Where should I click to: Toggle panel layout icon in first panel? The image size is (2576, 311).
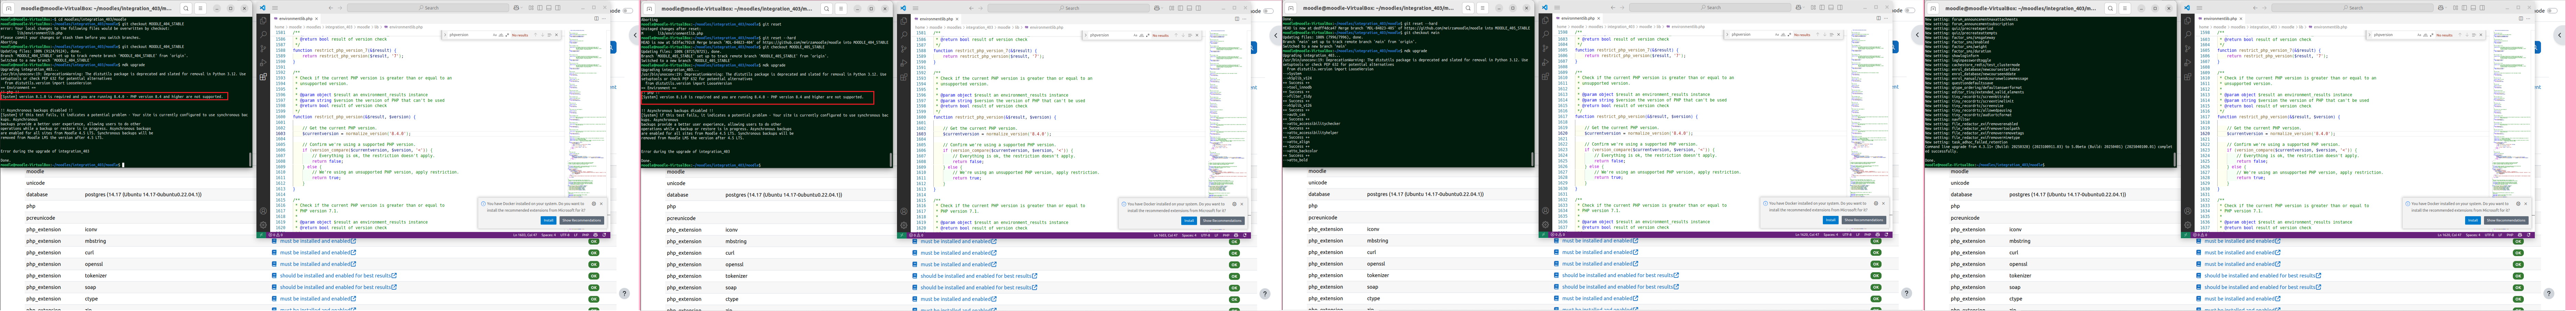(x=549, y=8)
